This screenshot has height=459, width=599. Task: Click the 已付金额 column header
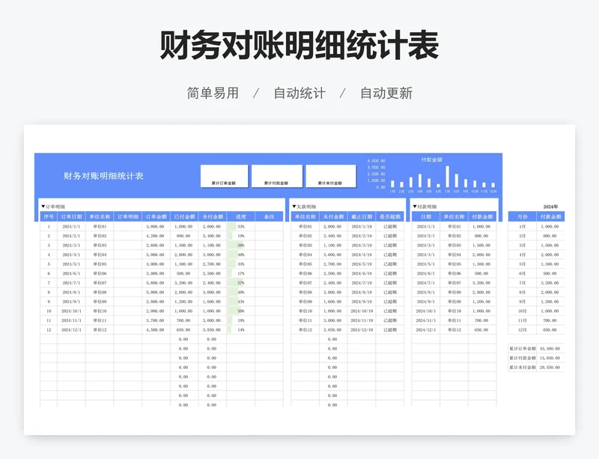(x=184, y=216)
